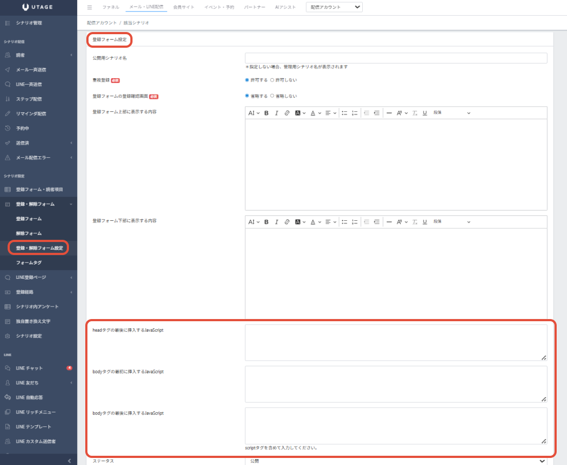This screenshot has height=465, width=567.
Task: Click bulleted list icon in upper editor toolbar
Action: [344, 113]
